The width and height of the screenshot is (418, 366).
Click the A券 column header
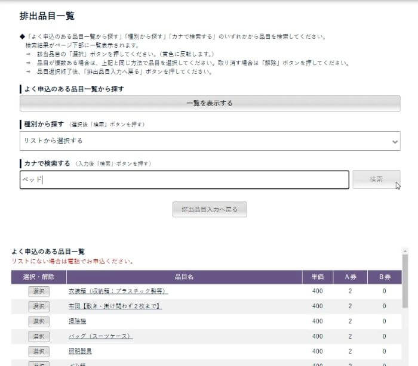(351, 277)
